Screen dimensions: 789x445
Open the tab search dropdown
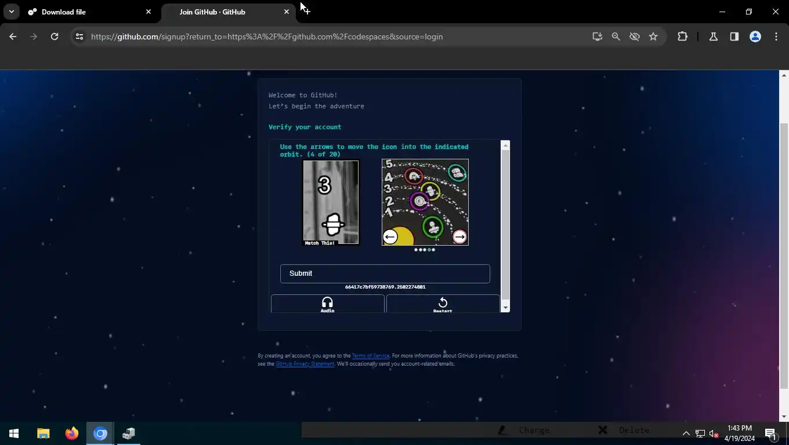[11, 12]
